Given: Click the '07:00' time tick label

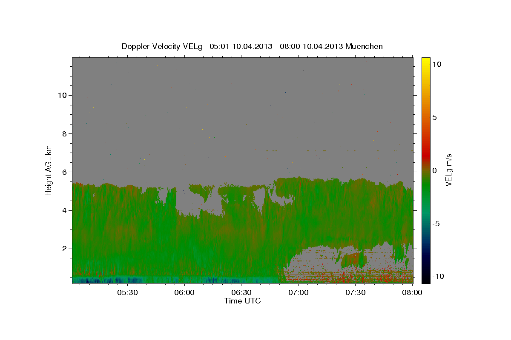Looking at the screenshot, I should (x=299, y=292).
